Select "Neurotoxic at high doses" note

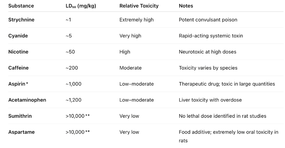[x=207, y=52]
